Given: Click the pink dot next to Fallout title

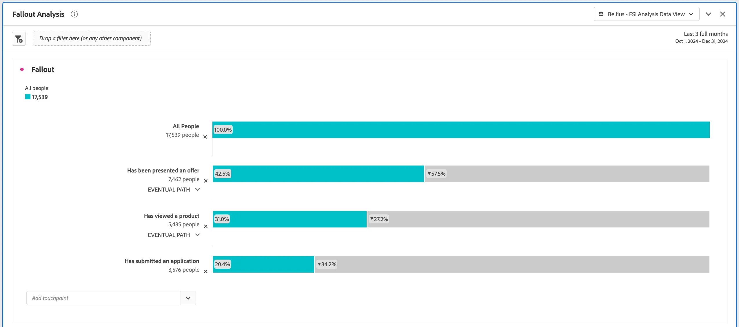Looking at the screenshot, I should tap(22, 69).
